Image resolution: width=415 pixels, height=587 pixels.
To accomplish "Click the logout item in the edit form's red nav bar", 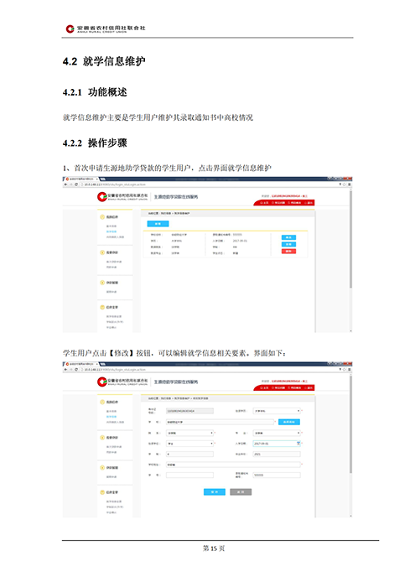I will point(309,387).
